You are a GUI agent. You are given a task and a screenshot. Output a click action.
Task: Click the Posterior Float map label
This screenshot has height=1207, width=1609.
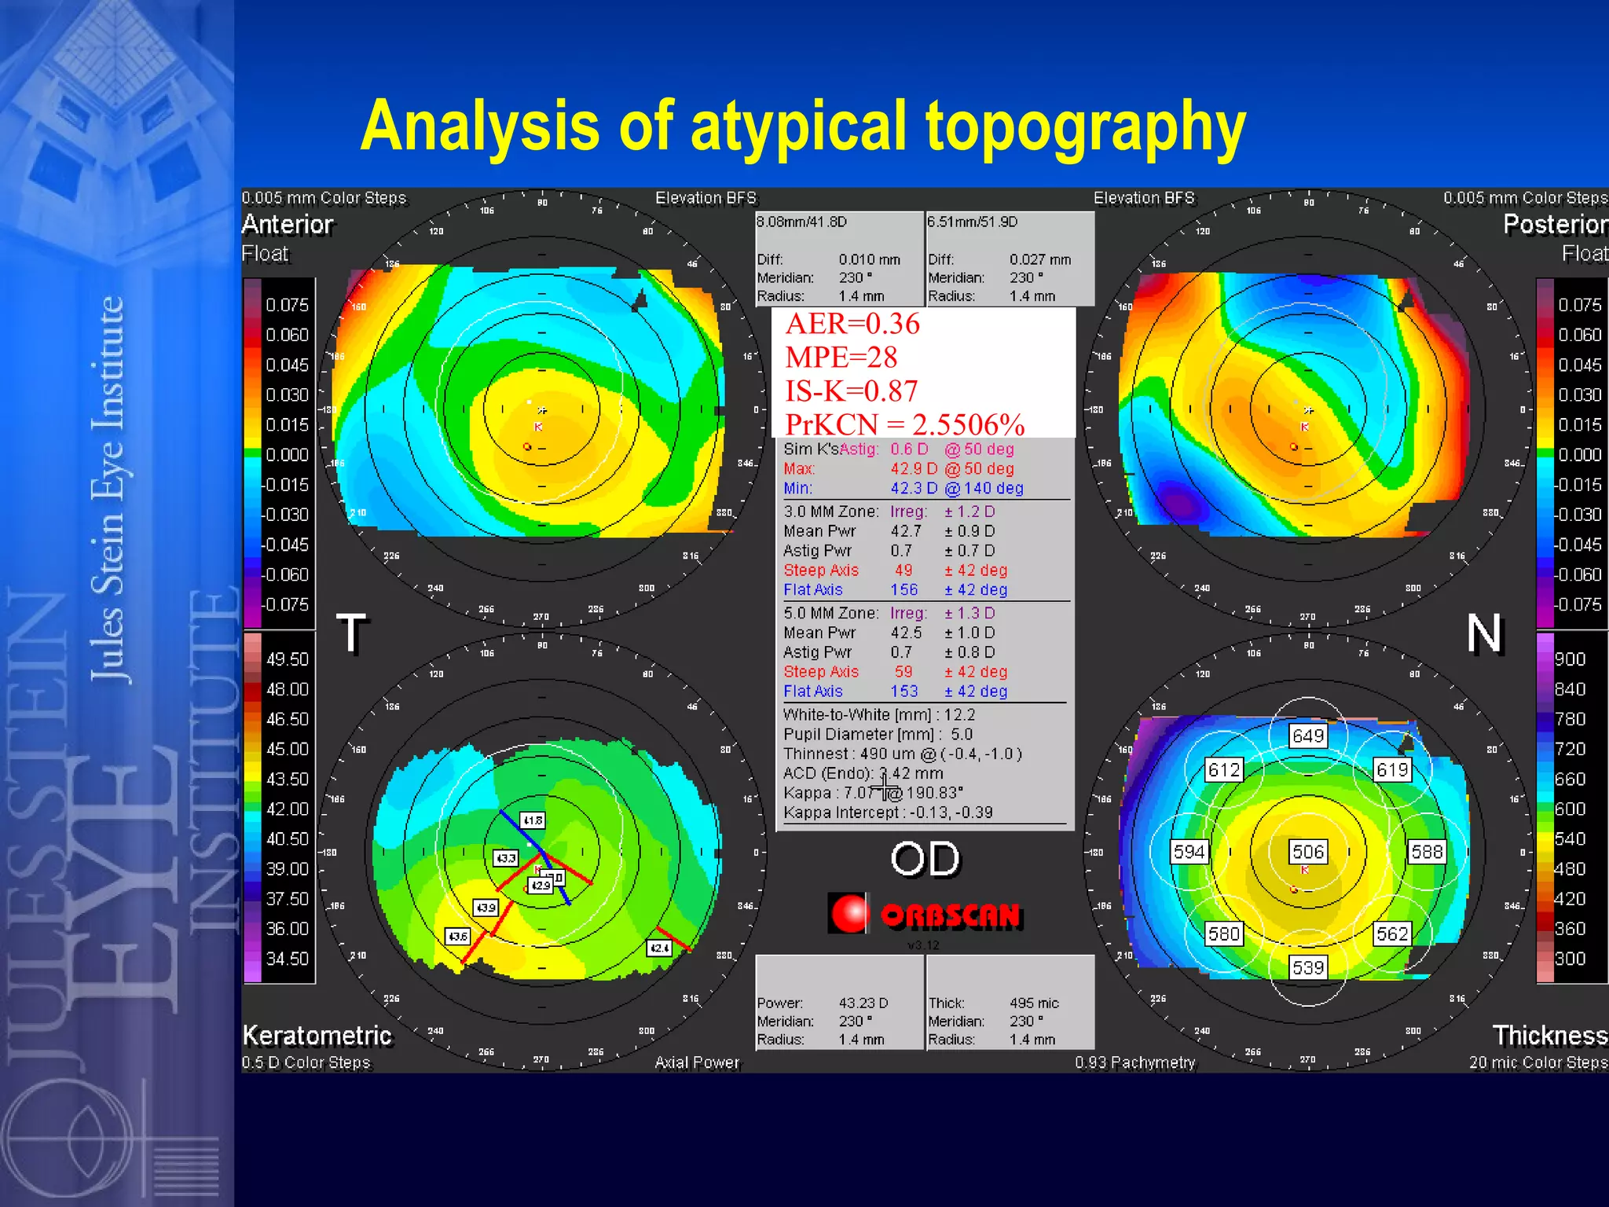[x=1556, y=237]
